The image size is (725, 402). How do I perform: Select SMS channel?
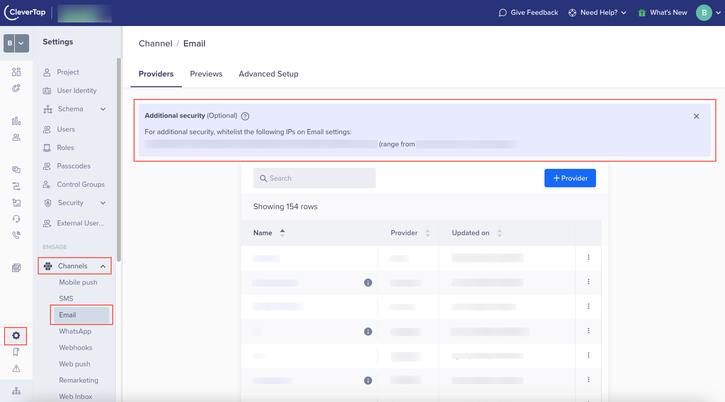click(66, 299)
